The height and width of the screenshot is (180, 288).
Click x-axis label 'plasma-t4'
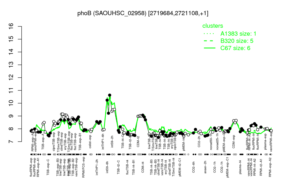pos(240,166)
